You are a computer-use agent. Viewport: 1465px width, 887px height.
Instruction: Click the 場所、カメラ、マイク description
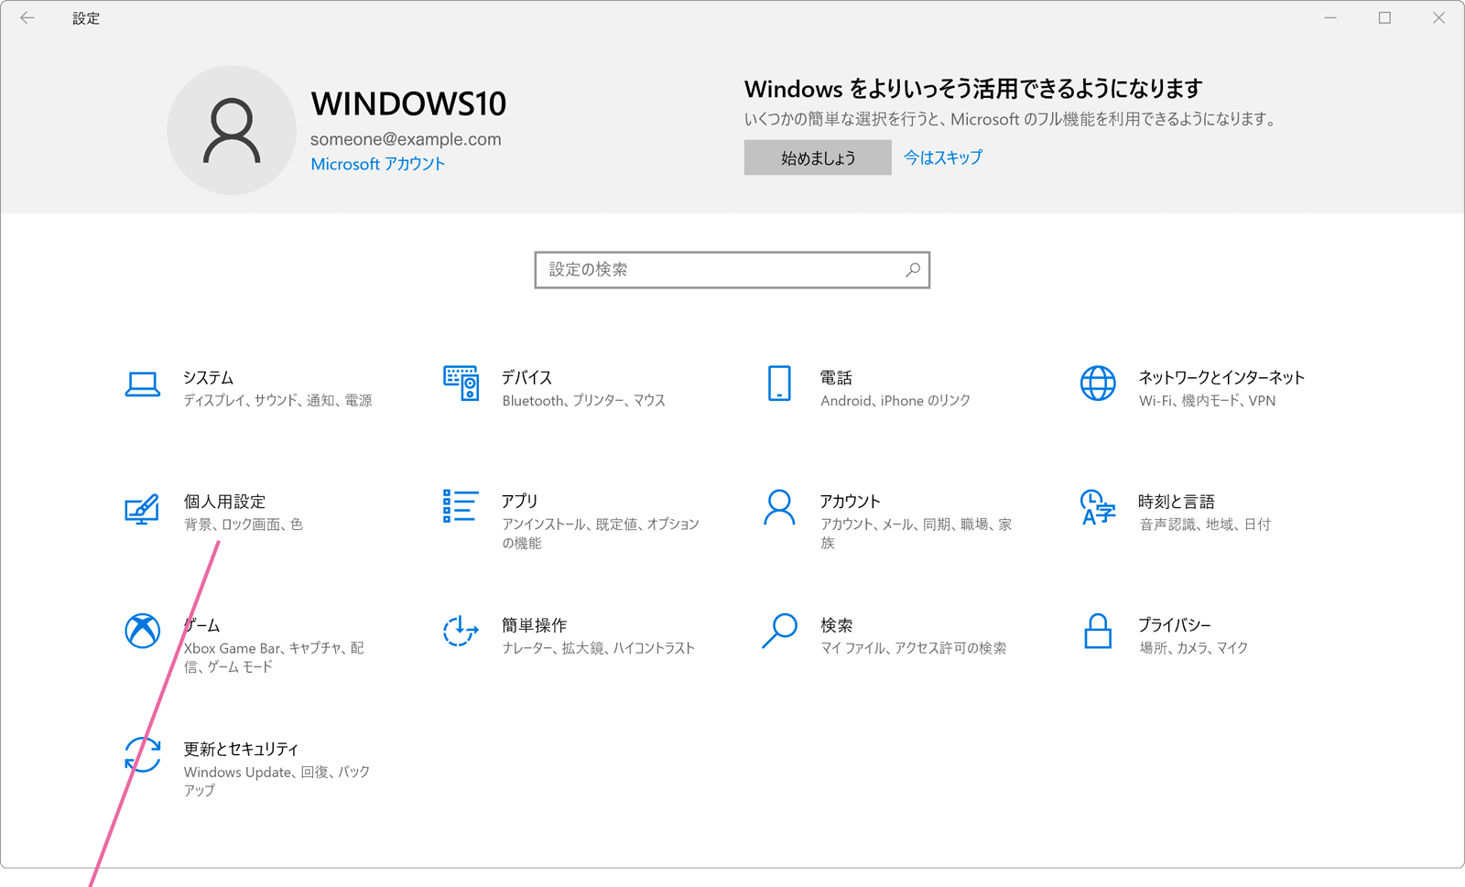tap(1193, 648)
